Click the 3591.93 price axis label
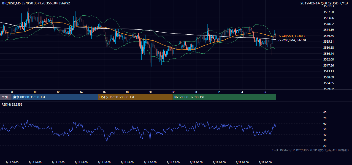Screen dimensions: 352x165 point(329,6)
